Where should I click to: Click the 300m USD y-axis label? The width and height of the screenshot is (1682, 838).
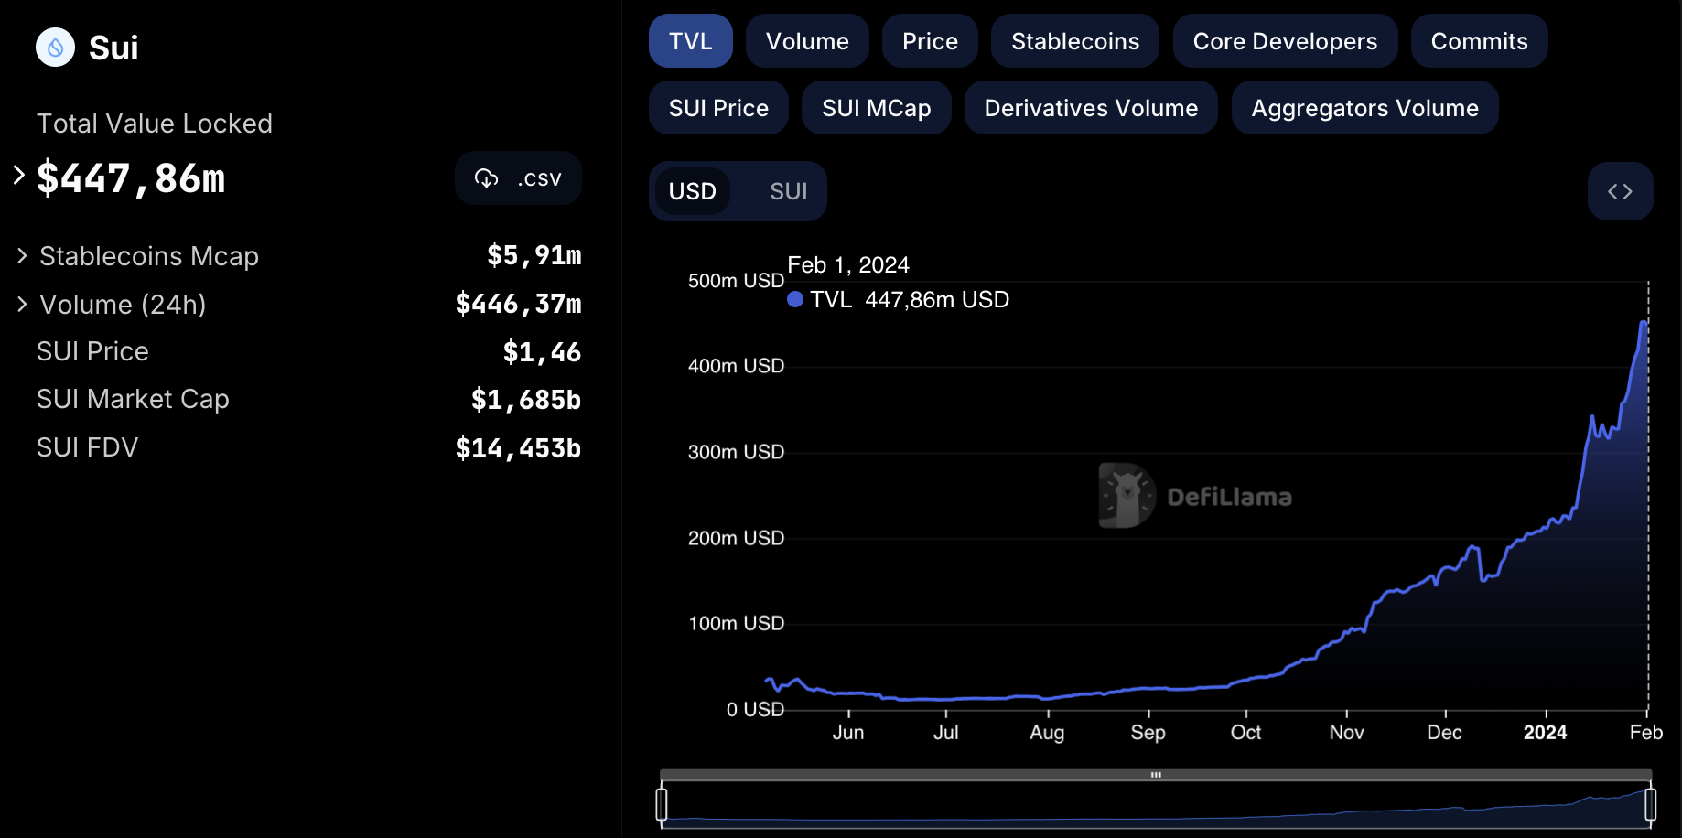736,452
